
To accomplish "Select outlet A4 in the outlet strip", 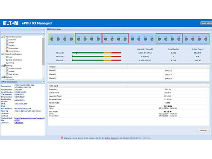I will [x=71, y=39].
